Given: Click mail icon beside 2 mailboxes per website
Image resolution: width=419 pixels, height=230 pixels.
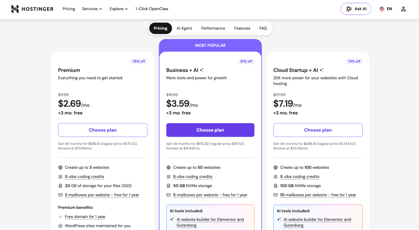Looking at the screenshot, I should [61, 195].
